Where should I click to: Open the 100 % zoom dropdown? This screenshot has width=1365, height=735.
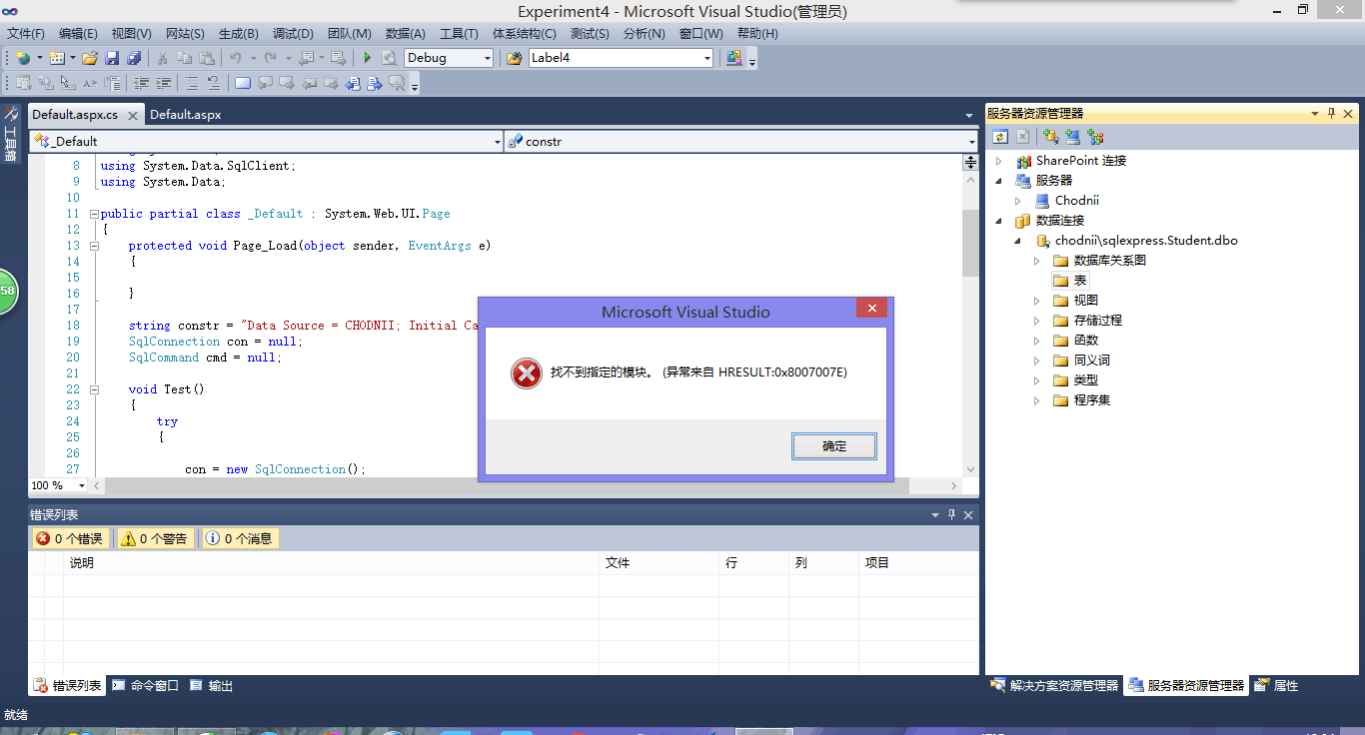(83, 485)
